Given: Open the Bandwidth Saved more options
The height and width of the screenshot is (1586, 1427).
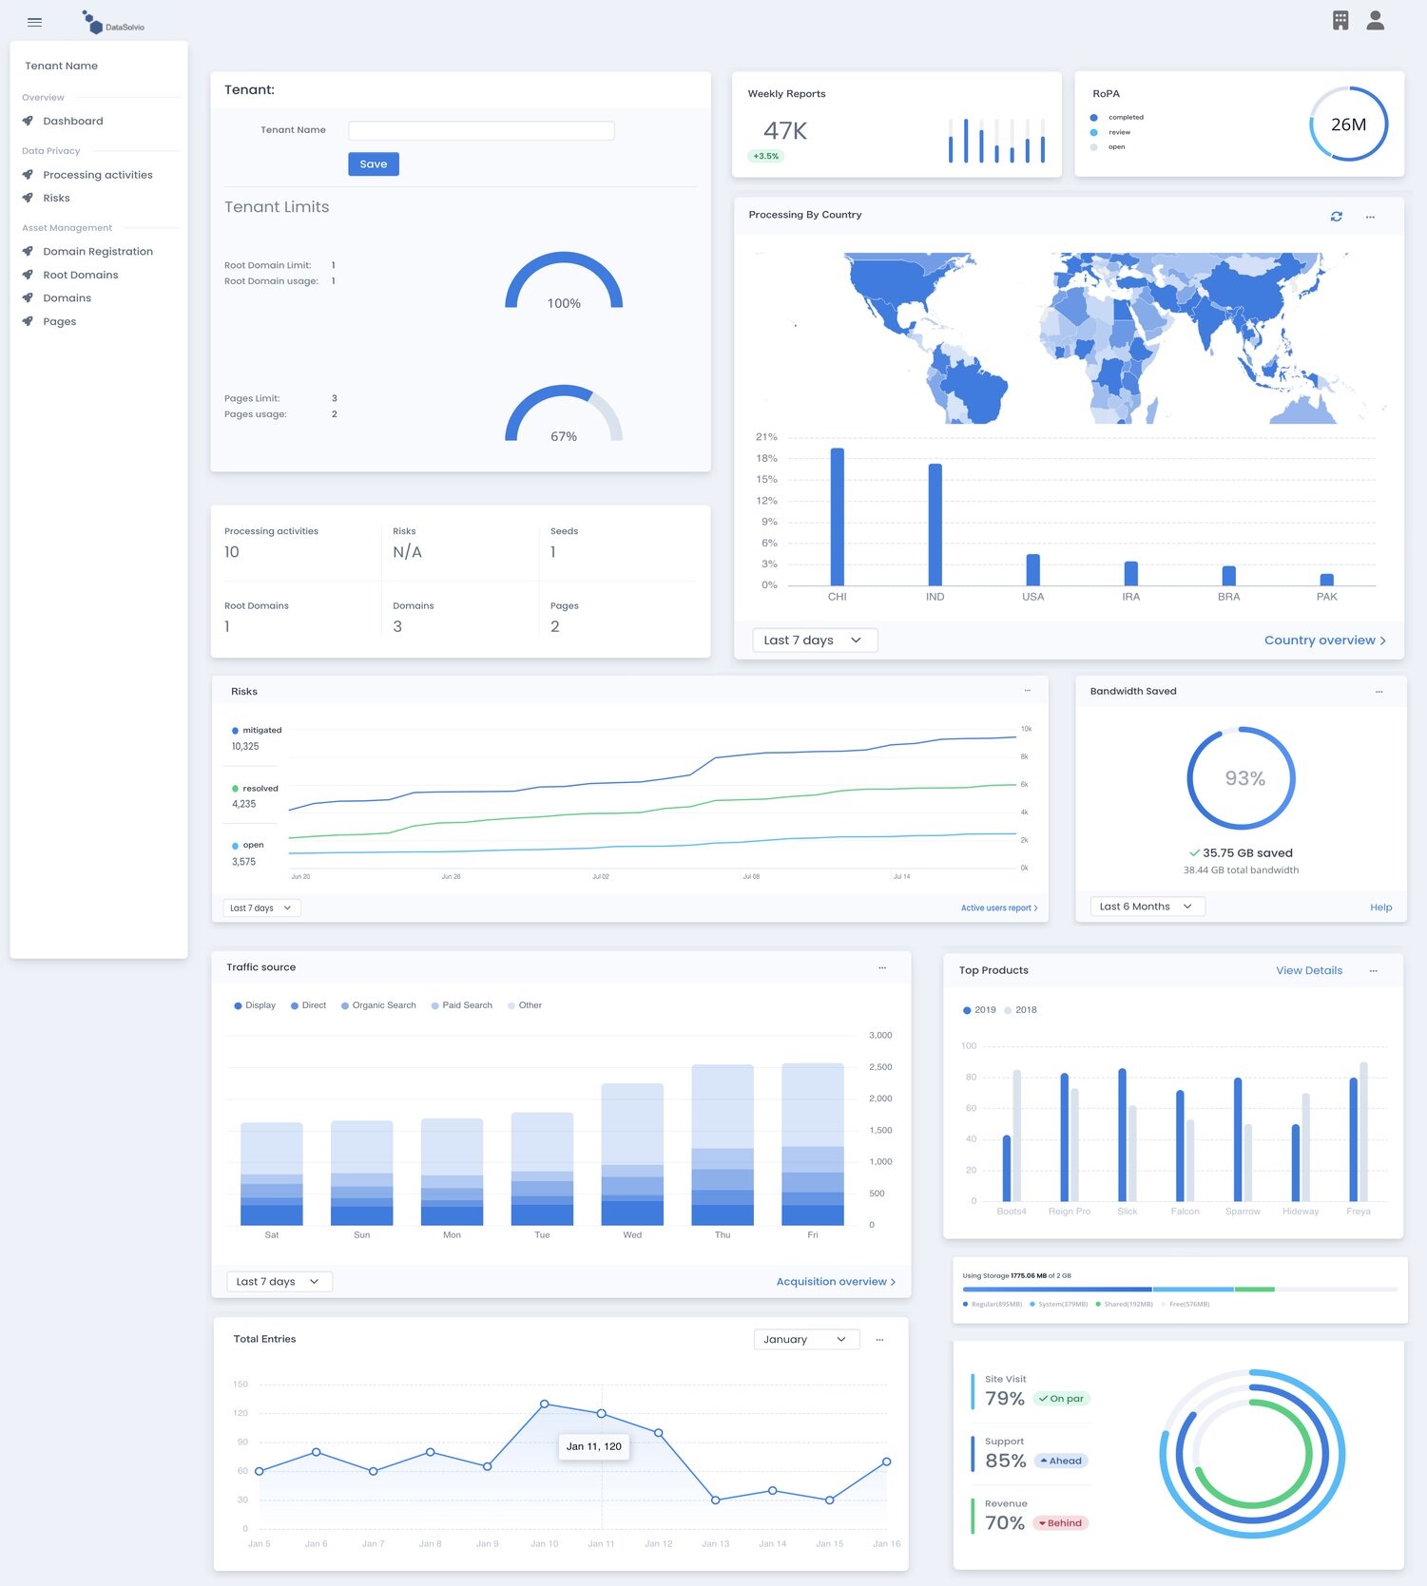Looking at the screenshot, I should (1379, 692).
